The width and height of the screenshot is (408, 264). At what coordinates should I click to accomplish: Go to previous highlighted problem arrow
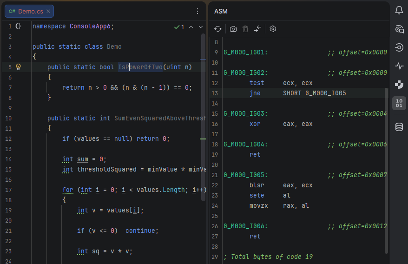point(191,27)
